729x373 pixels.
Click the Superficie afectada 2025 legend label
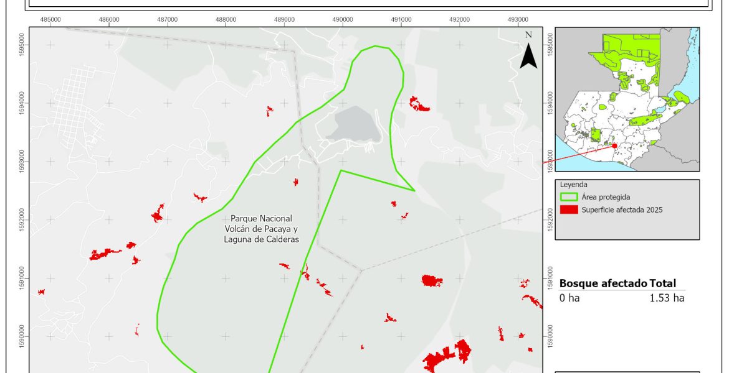(x=622, y=210)
